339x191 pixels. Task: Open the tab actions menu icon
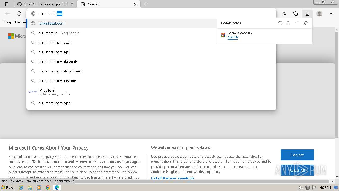[x=6, y=4]
